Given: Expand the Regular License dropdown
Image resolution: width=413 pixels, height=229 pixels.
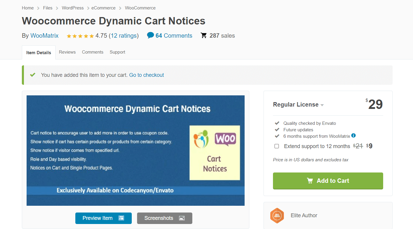Looking at the screenshot, I should (x=298, y=104).
